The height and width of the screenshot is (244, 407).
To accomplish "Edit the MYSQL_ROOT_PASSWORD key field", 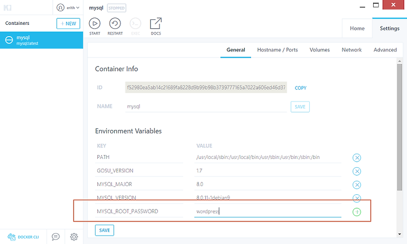I will click(139, 211).
